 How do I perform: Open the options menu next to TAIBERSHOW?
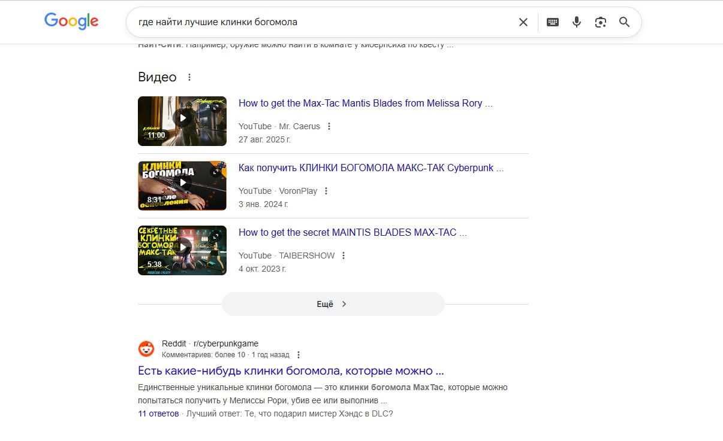344,256
